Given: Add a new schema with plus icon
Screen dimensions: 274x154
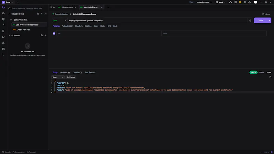Looking at the screenshot, I should coord(46,35).
